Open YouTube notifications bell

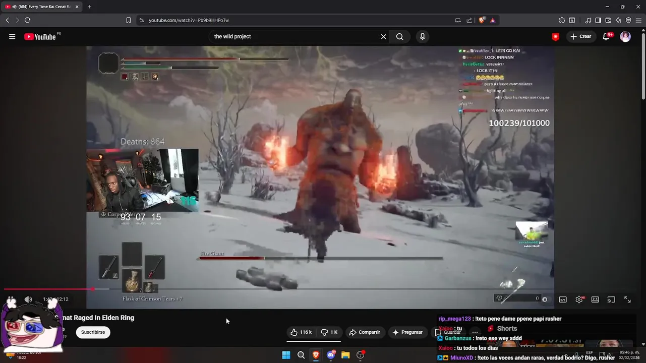tap(607, 36)
